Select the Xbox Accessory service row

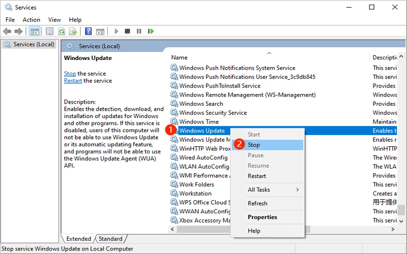[x=200, y=220]
